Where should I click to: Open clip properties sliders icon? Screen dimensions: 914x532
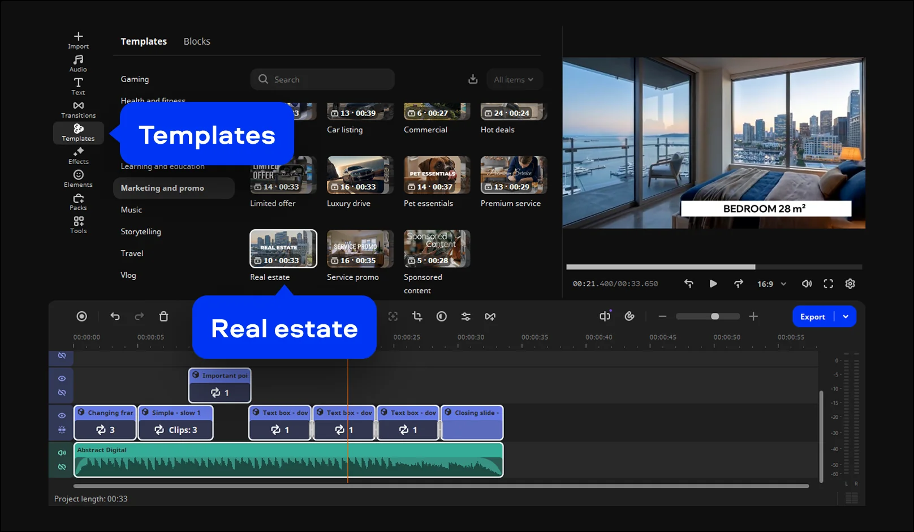click(466, 316)
